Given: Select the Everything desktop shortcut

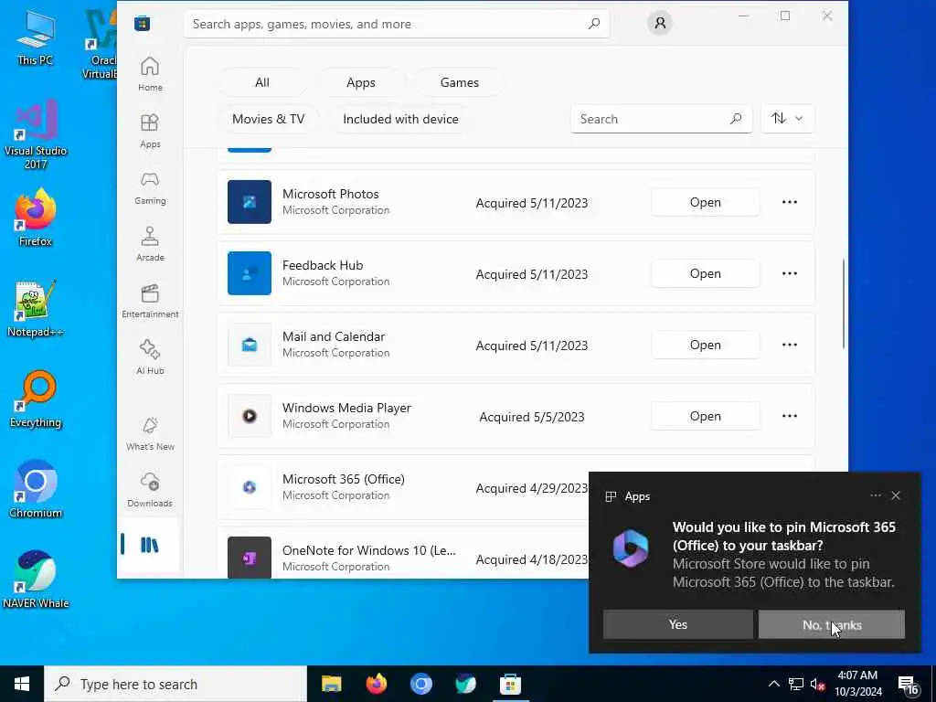Looking at the screenshot, I should (x=36, y=399).
